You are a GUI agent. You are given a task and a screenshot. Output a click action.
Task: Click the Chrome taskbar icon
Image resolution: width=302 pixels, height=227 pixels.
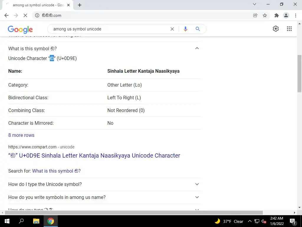click(x=51, y=221)
